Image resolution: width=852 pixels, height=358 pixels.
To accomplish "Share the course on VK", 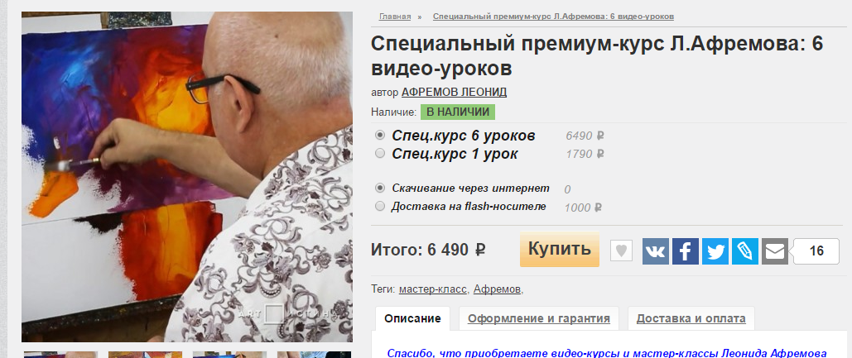I will (655, 251).
